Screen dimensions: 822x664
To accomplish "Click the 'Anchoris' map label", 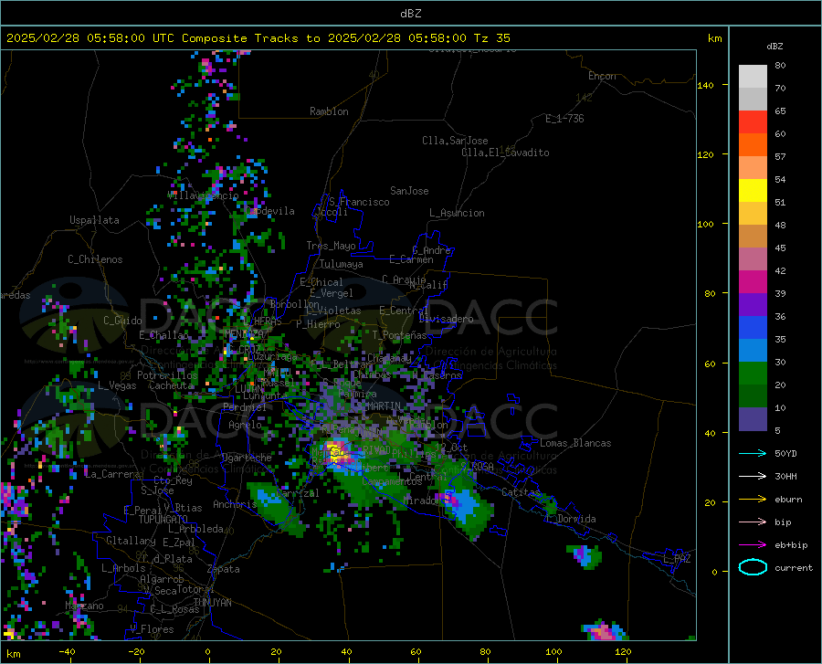I will click(x=235, y=504).
